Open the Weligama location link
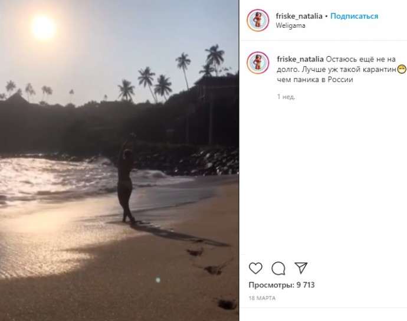 pos(290,25)
